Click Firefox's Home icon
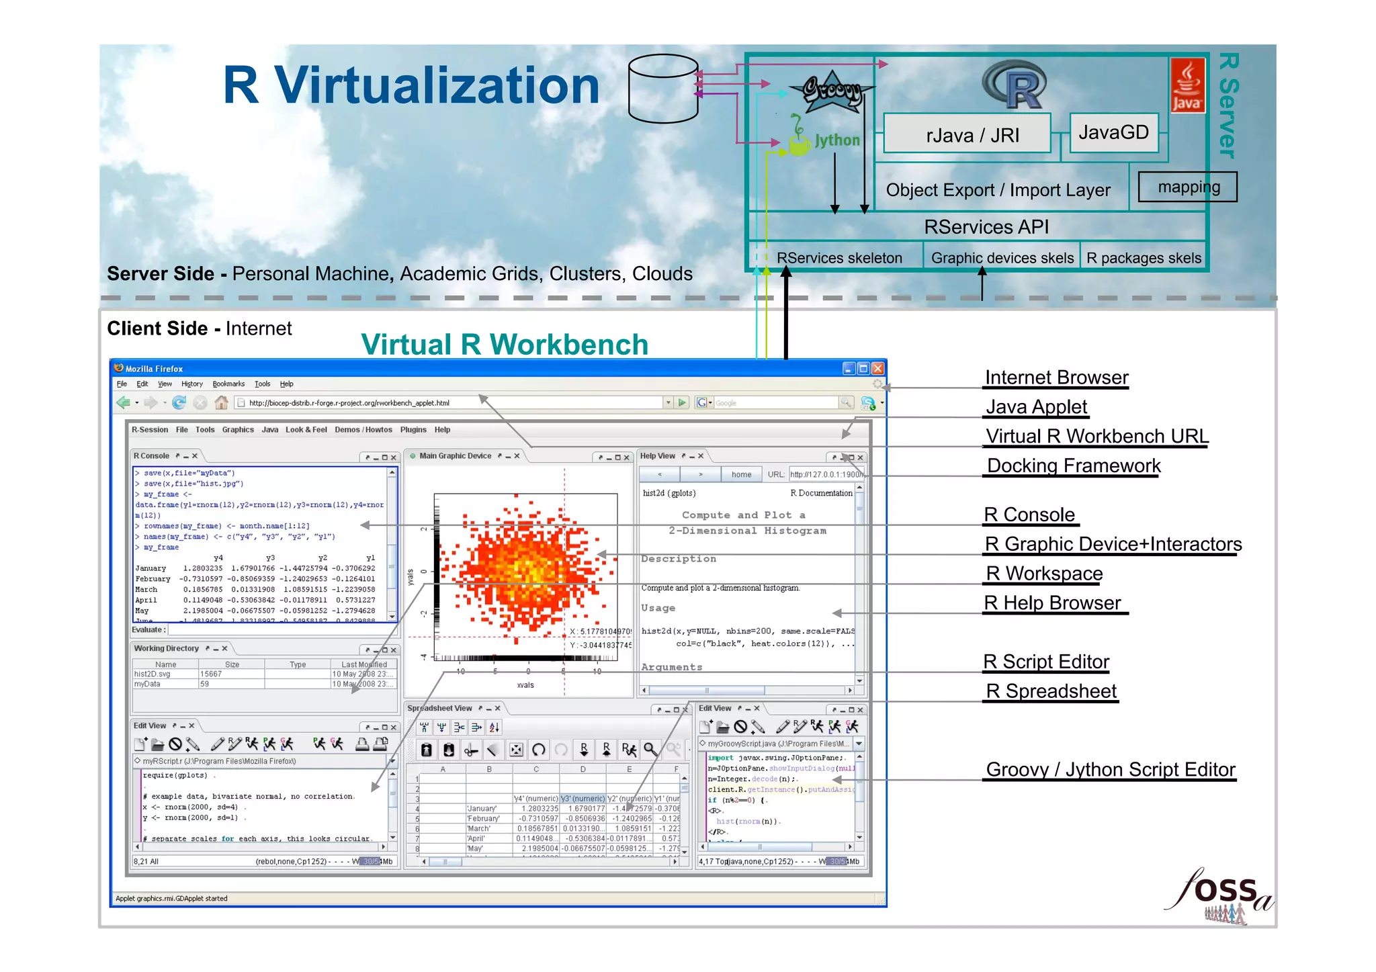Viewport: 1376px width, 972px height. [221, 403]
